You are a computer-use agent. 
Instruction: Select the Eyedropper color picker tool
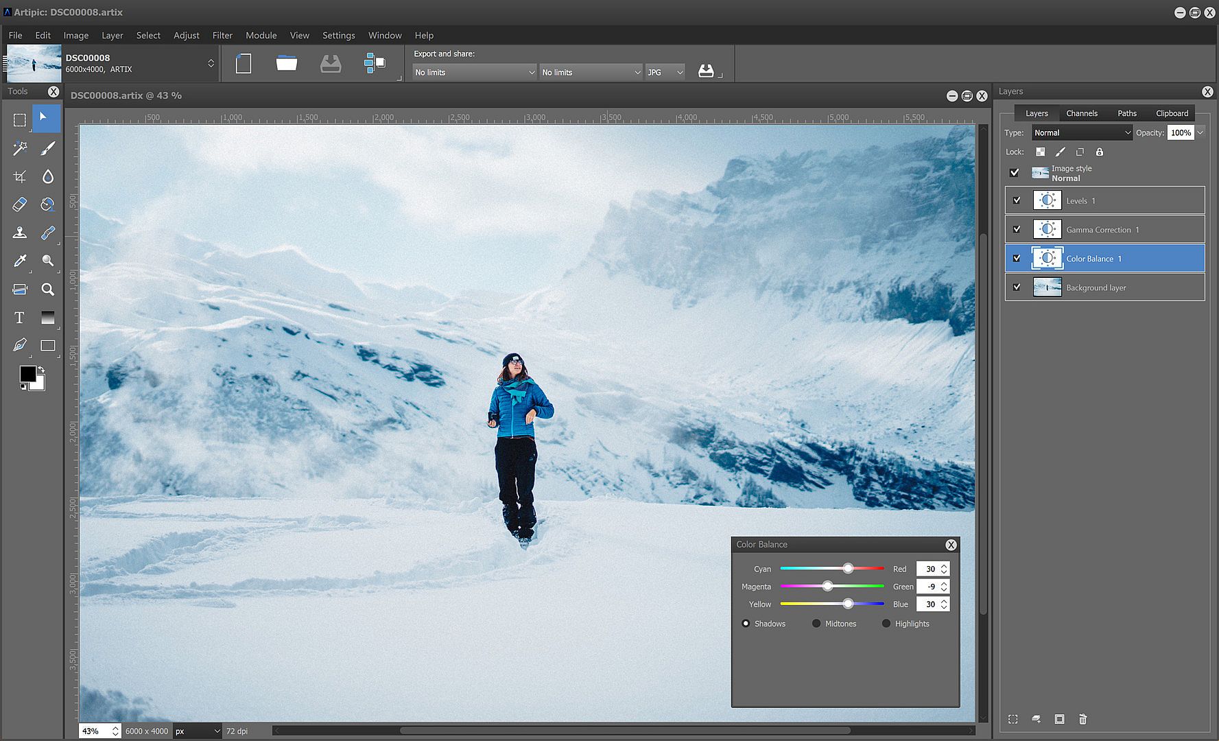[x=19, y=261]
